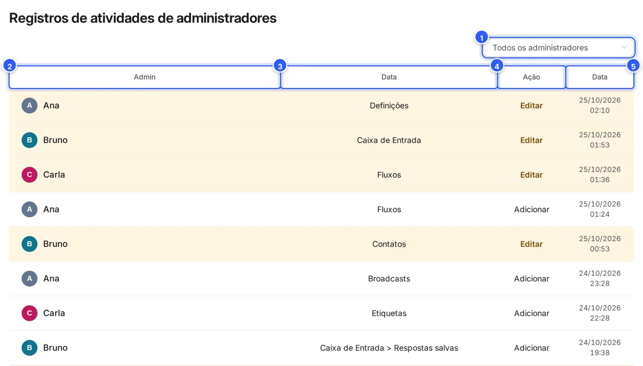
Task: Click Adicionar in the Respostas salvas row
Action: click(x=531, y=348)
